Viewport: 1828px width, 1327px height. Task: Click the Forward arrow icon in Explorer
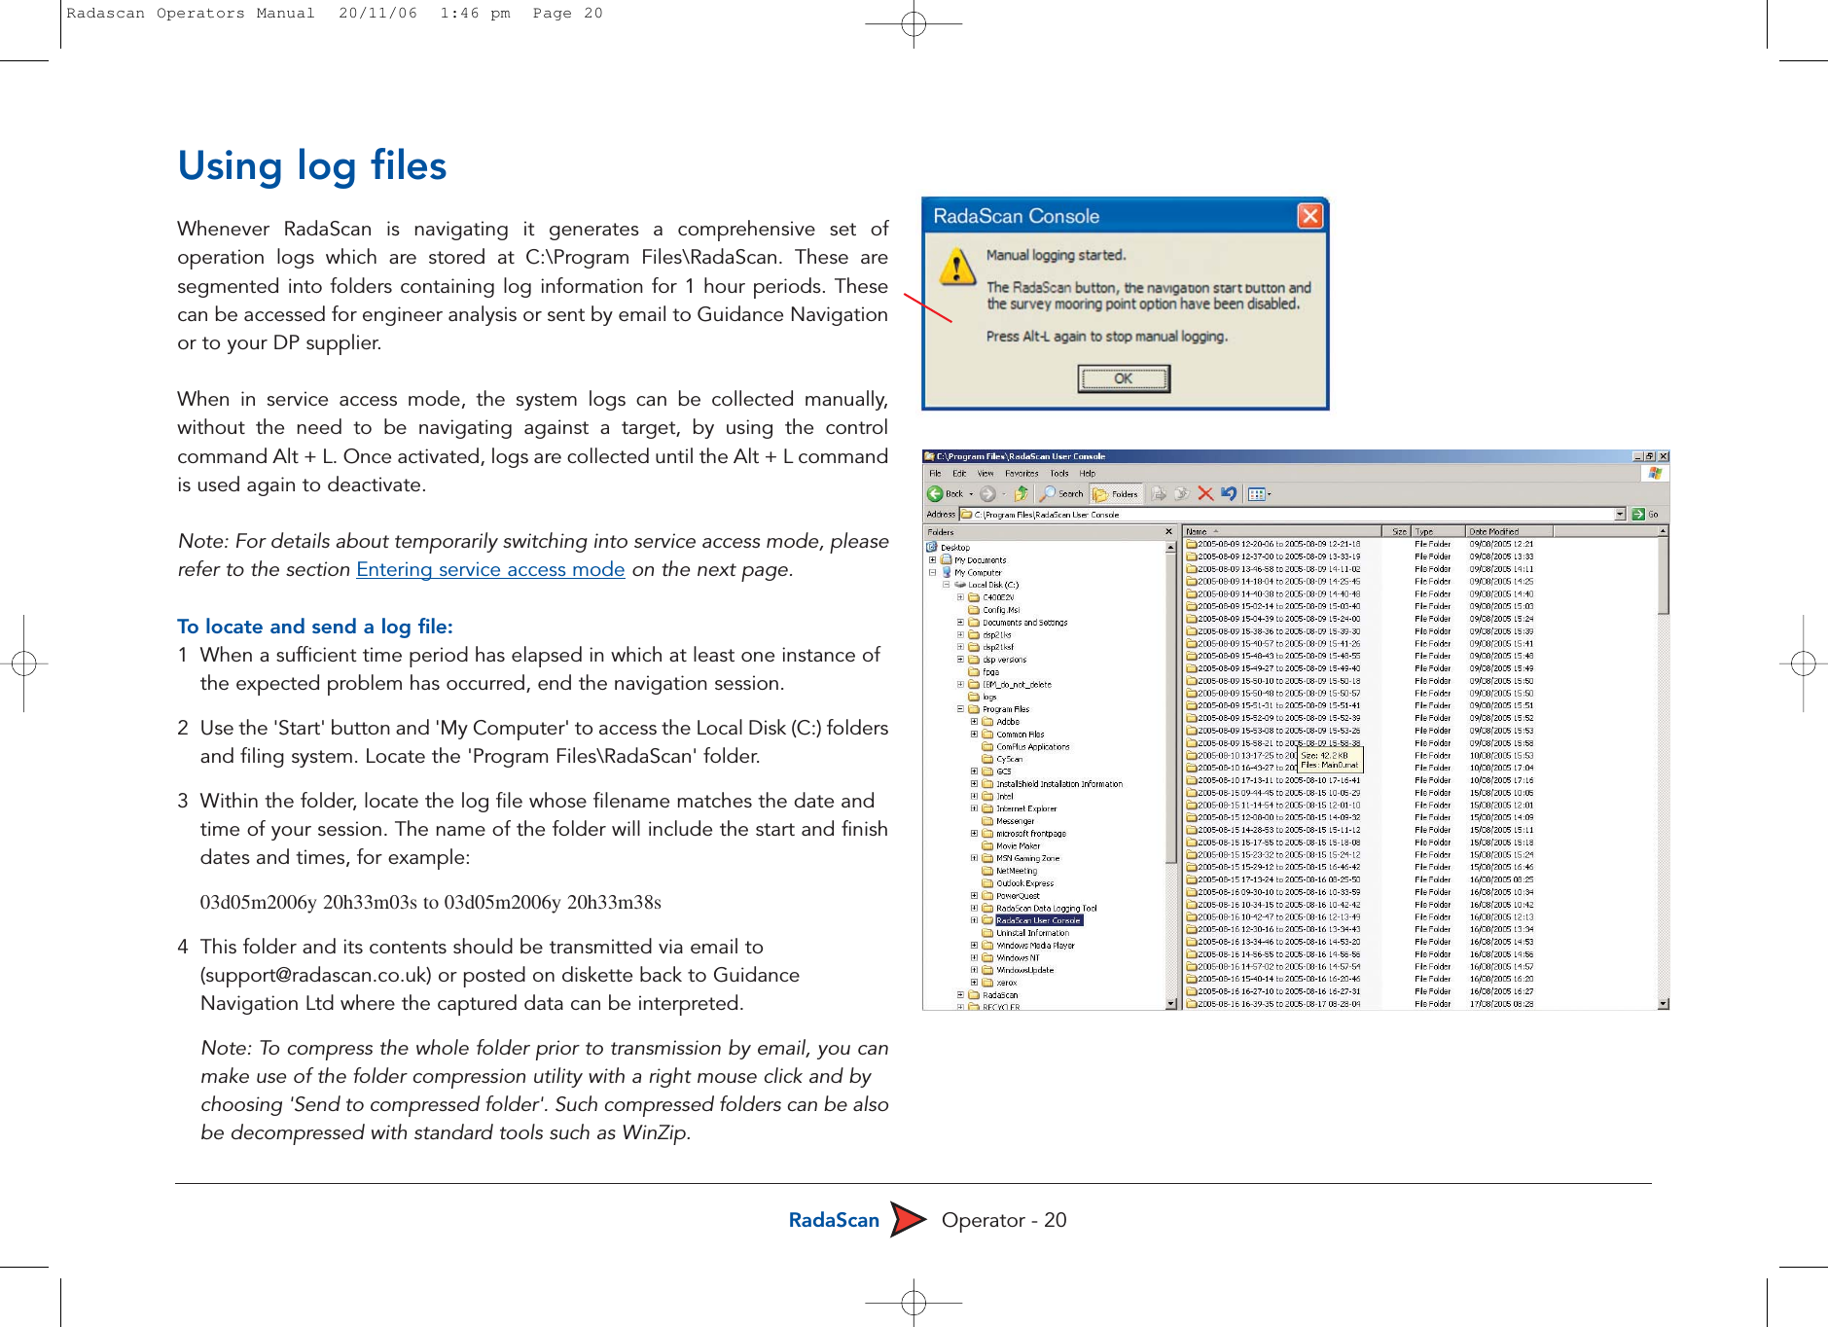pos(987,494)
